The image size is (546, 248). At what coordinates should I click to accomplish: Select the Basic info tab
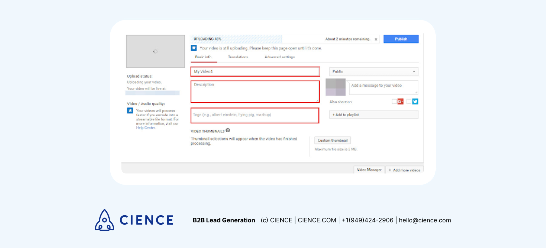203,57
